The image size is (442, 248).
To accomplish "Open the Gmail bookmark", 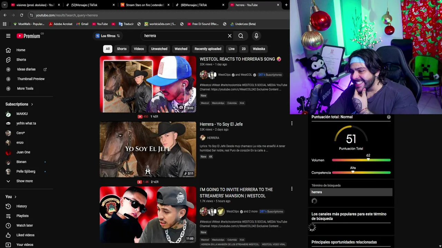I will click(x=82, y=24).
